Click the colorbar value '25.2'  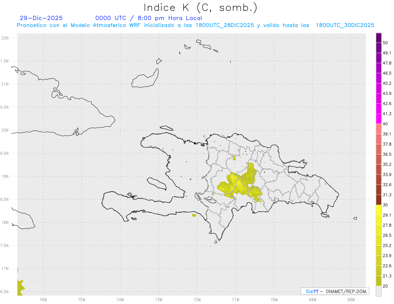click(387, 245)
